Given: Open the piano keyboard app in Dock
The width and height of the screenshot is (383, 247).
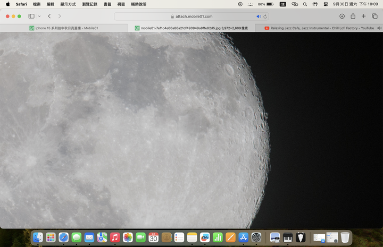Looking at the screenshot, I should pos(288,237).
